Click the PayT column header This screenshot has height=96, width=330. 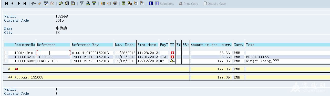[x=164, y=45]
